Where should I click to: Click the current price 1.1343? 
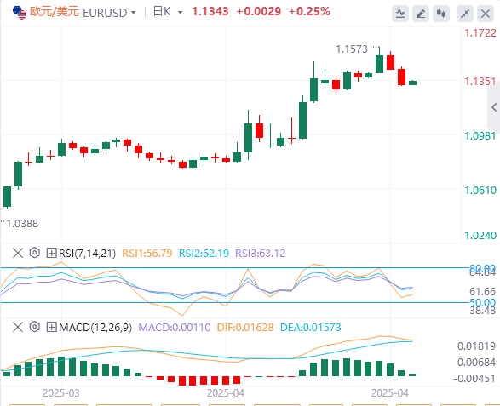tap(210, 12)
